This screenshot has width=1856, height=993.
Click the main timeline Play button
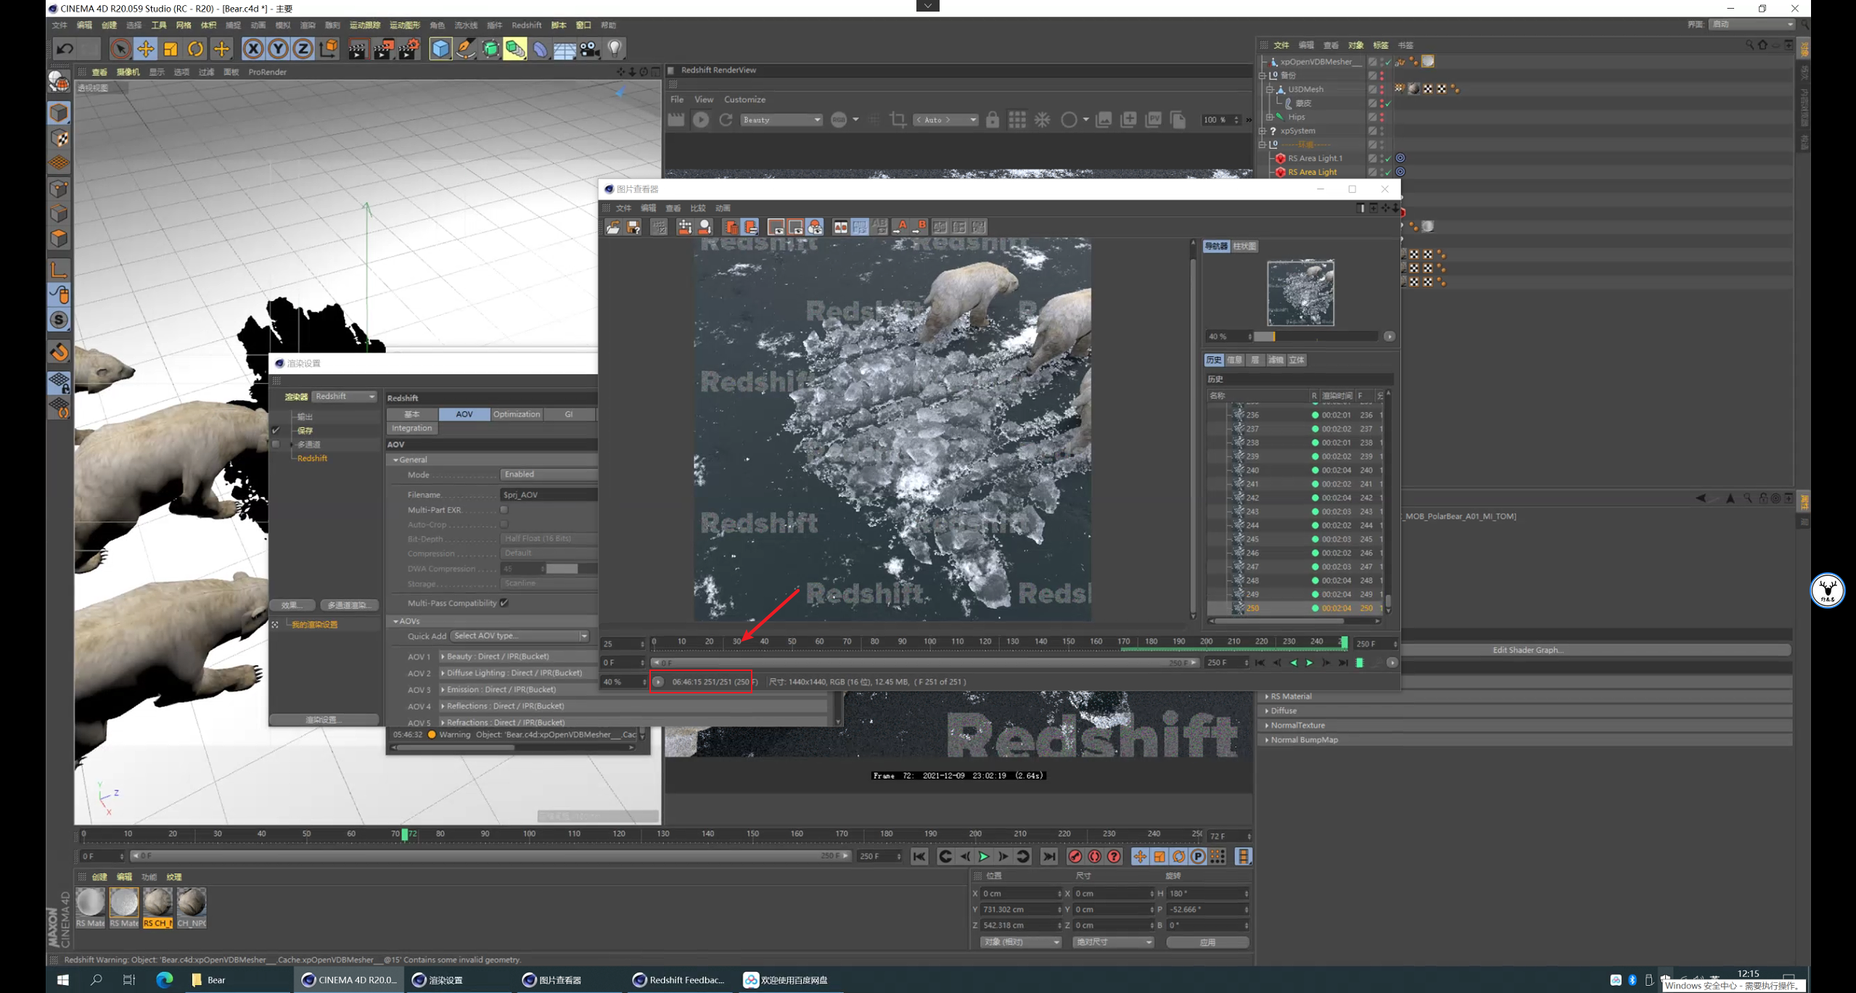pos(984,857)
